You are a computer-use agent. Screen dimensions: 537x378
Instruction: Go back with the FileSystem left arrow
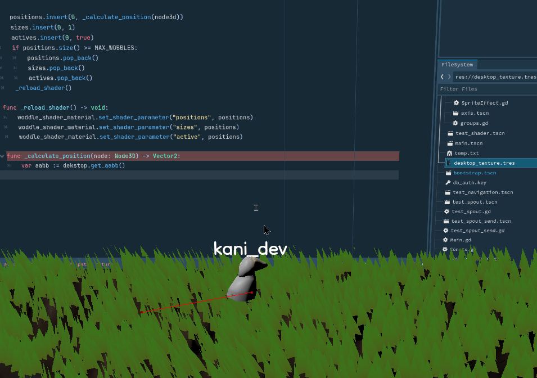pyautogui.click(x=442, y=76)
